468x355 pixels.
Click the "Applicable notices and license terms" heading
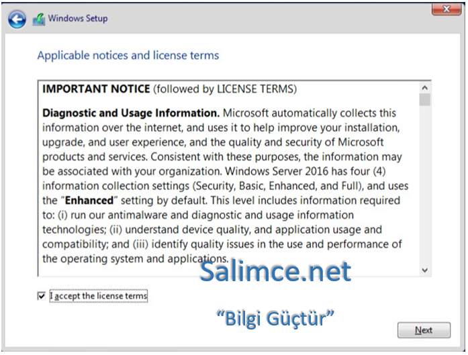128,55
